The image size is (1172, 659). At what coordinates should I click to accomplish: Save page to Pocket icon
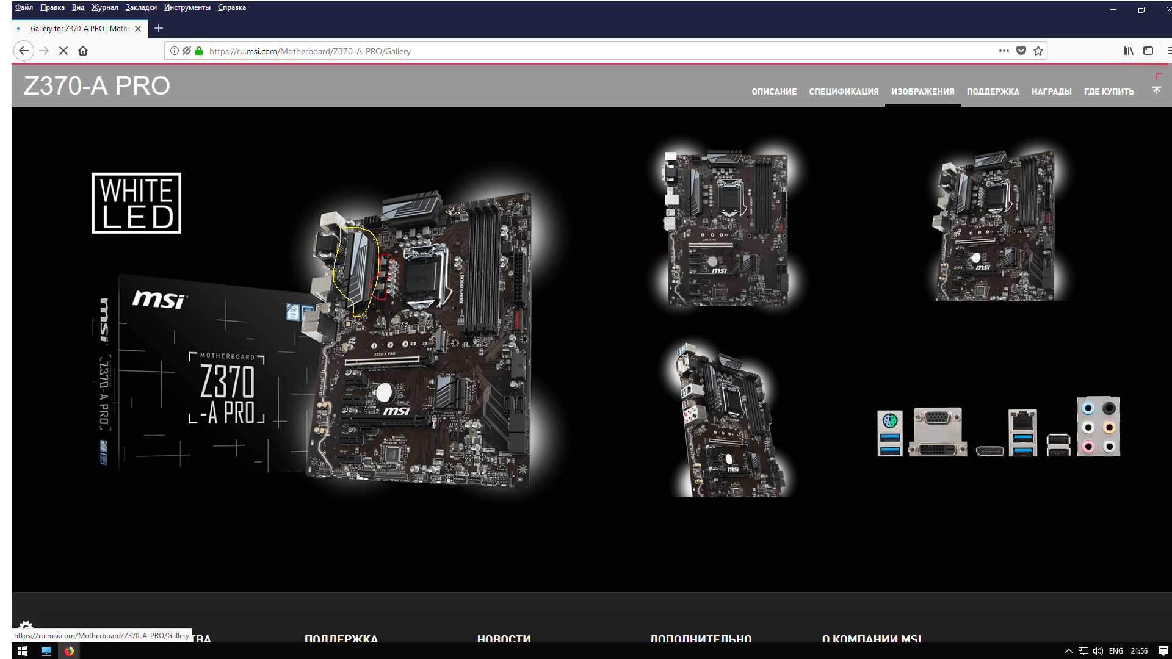click(x=1021, y=51)
